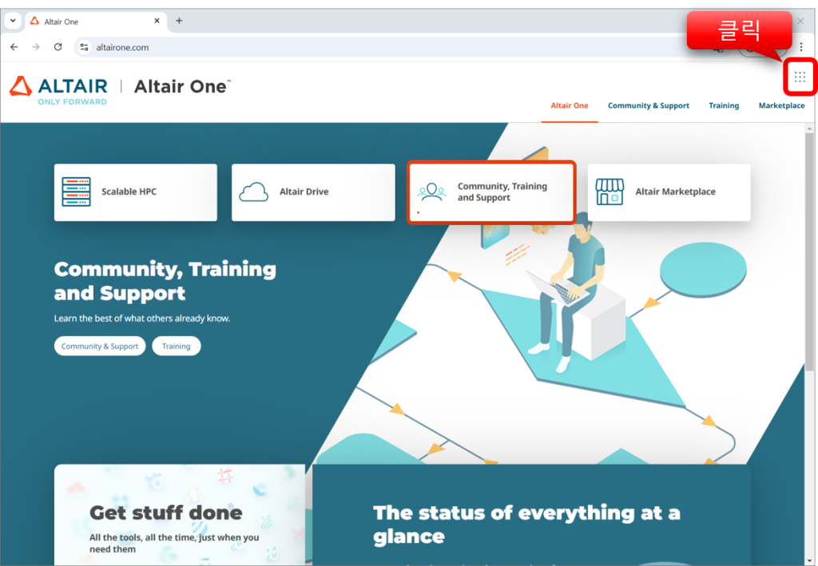Click the scrollbar down arrow
Viewport: 818px width, 566px height.
tap(809, 560)
